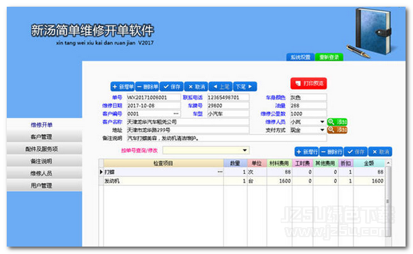Open customer lookup ellipsis in 客户编号 field
This screenshot has height=254, width=413.
176,114
